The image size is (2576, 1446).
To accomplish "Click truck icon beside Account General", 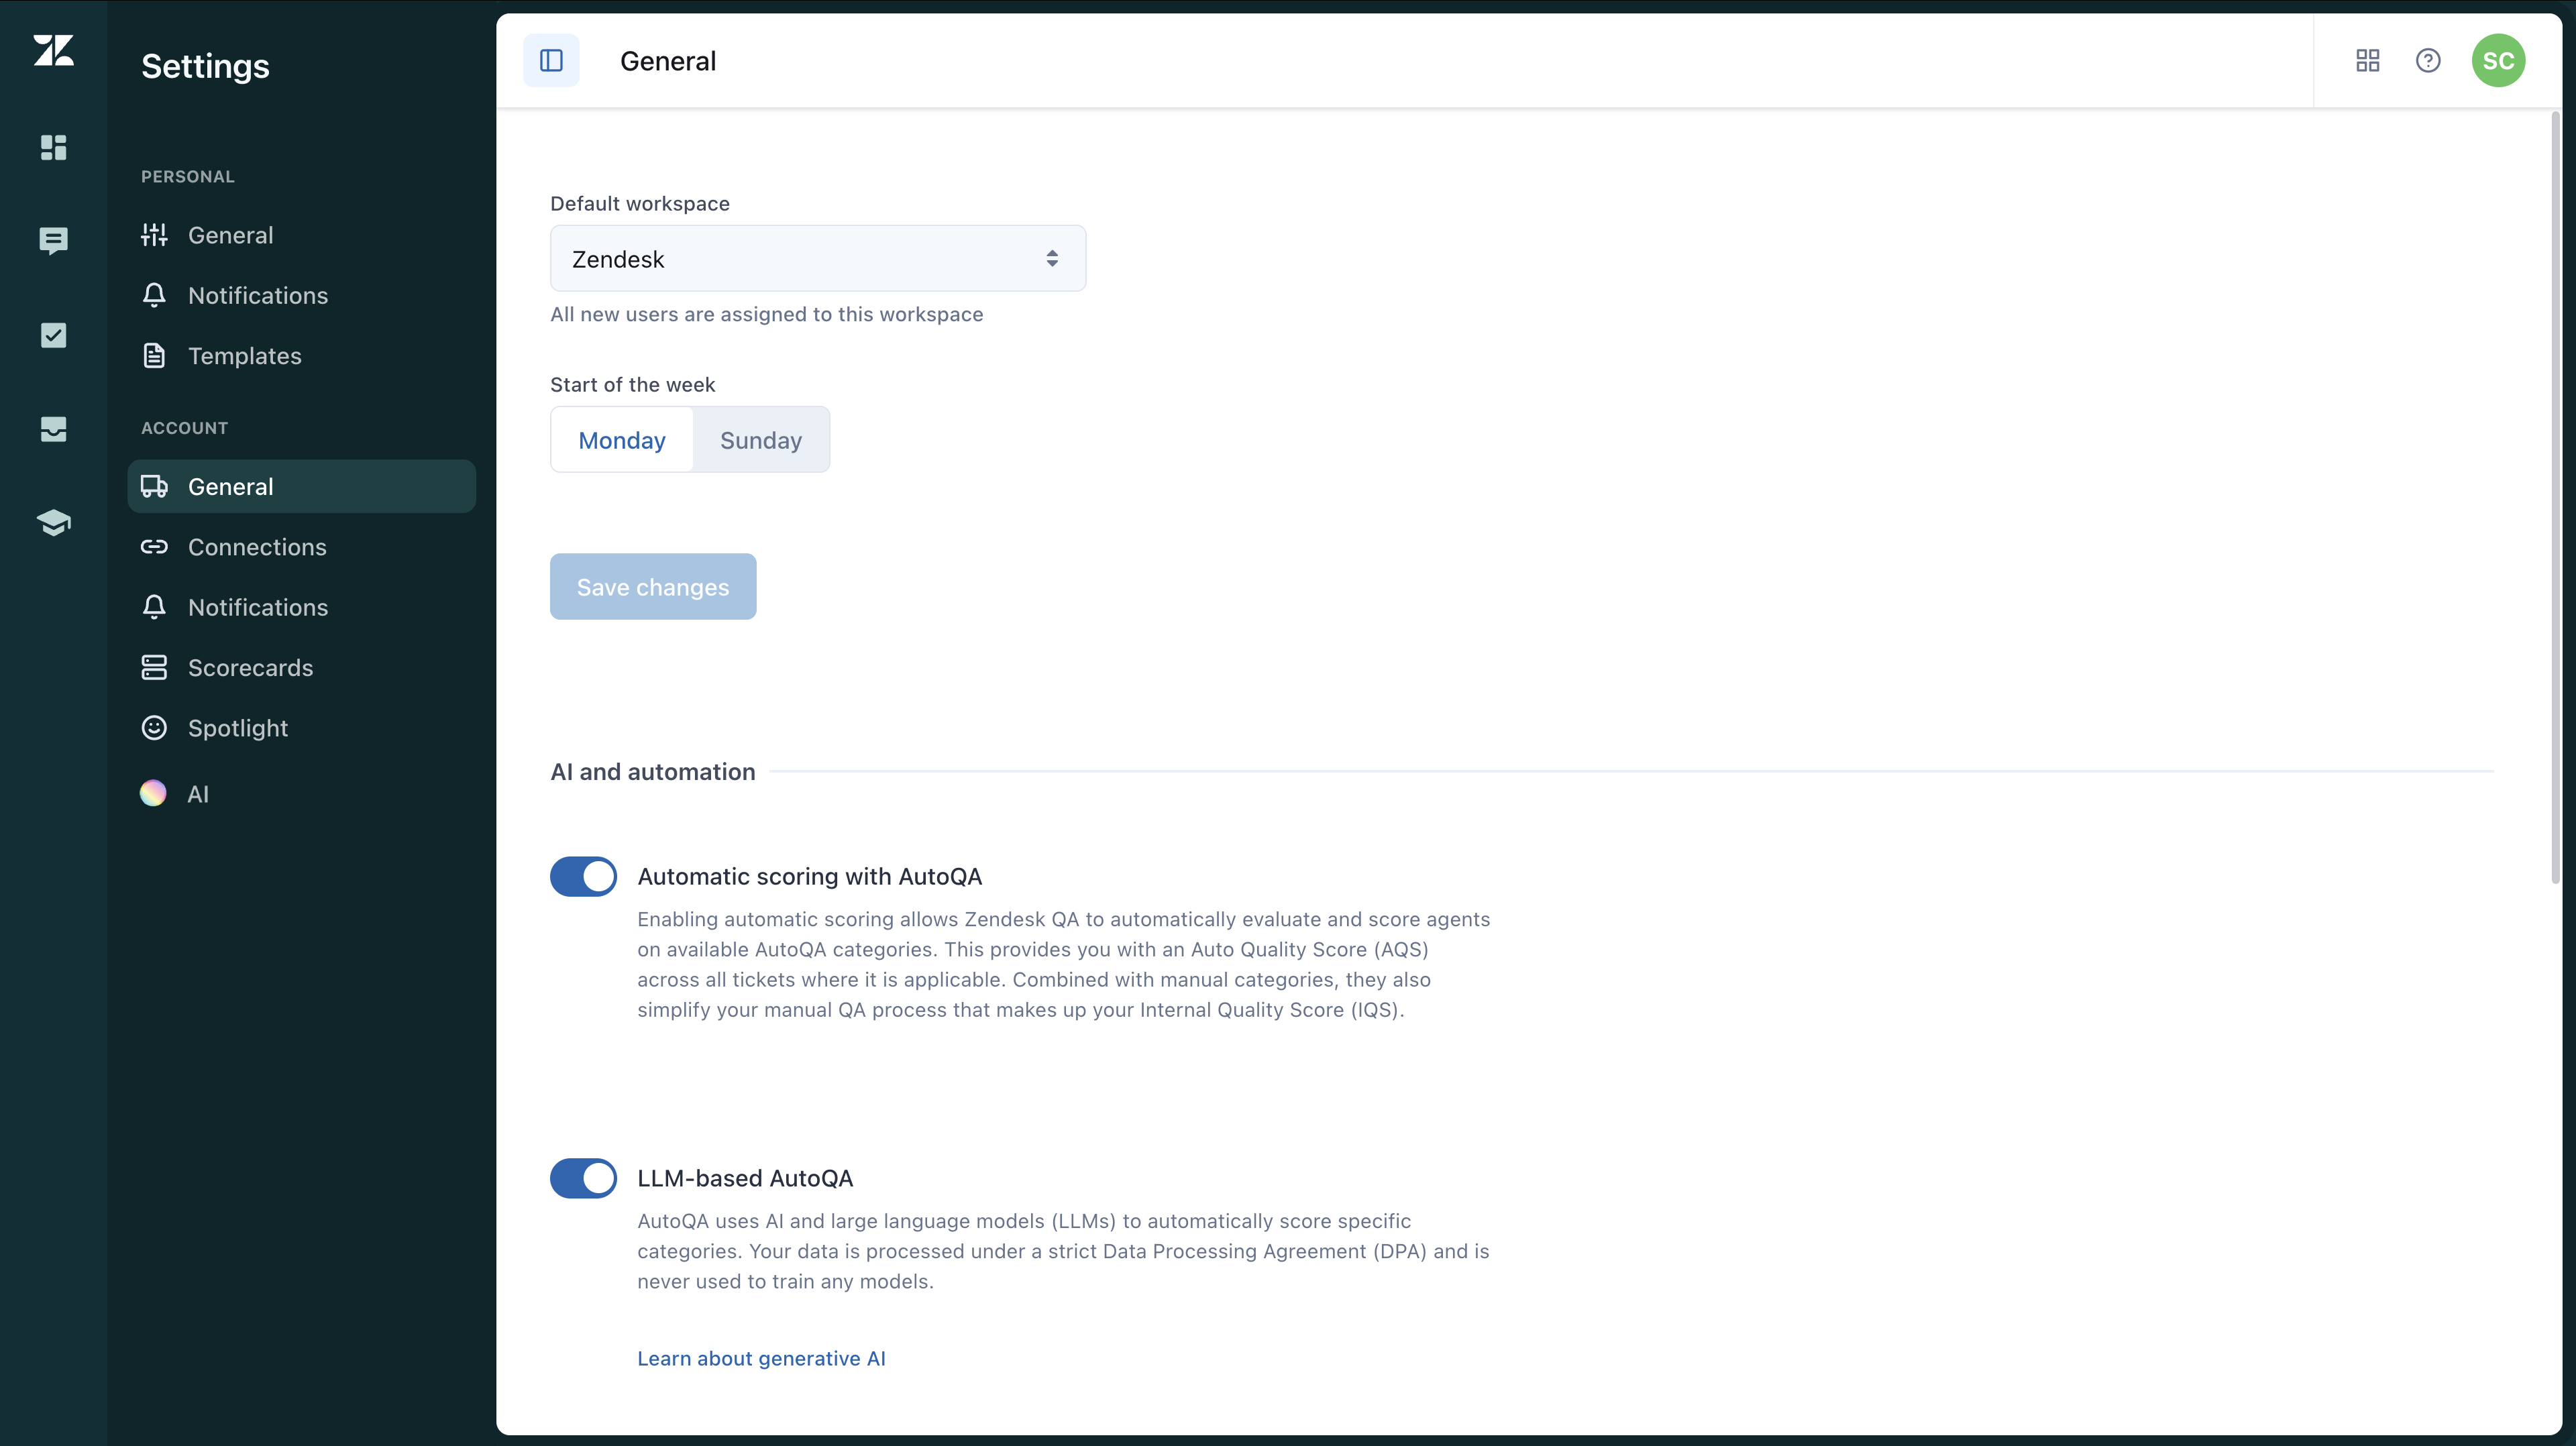I will click(x=154, y=487).
